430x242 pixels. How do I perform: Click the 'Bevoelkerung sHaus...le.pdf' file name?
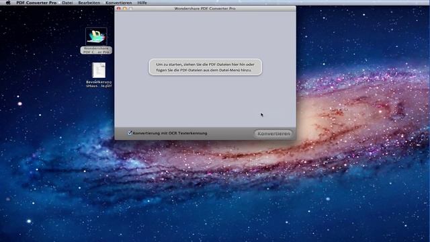point(99,84)
